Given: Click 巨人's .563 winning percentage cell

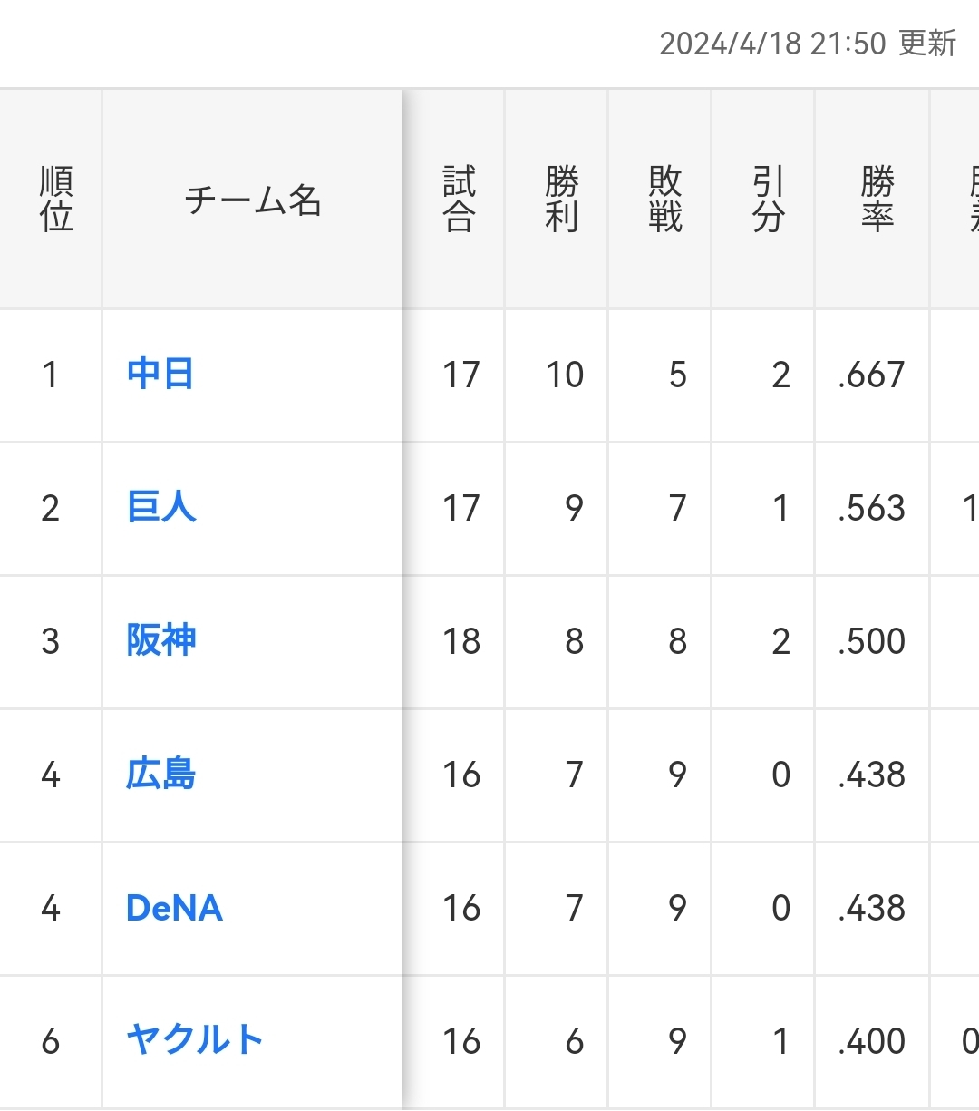Looking at the screenshot, I should (x=872, y=508).
